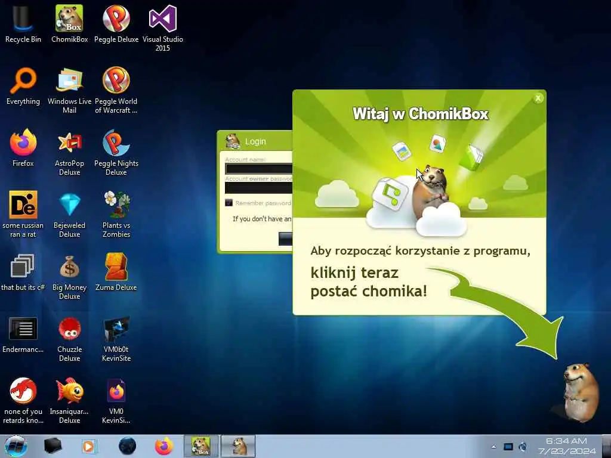The height and width of the screenshot is (458, 611).
Task: Select the Zuma Deluxe icon
Action: pos(116,273)
